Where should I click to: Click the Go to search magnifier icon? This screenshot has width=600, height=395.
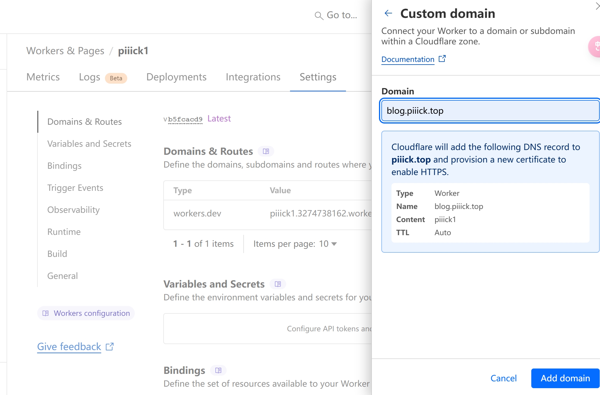click(319, 15)
